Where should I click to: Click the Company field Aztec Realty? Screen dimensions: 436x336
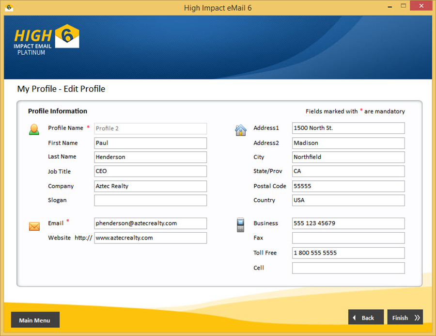pos(151,186)
